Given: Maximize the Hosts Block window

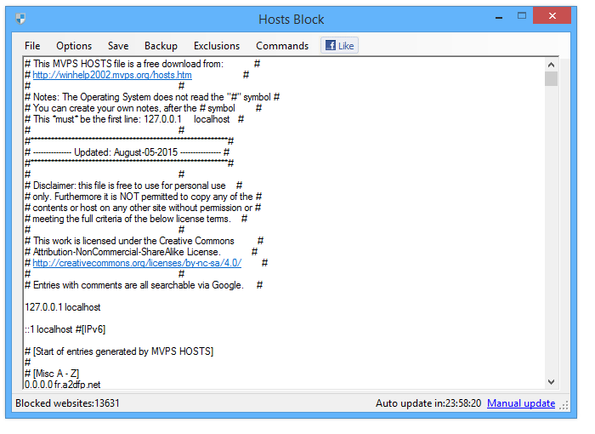Looking at the screenshot, I should [522, 16].
